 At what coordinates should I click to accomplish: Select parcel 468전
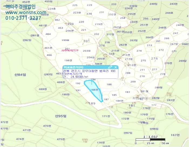61,82
